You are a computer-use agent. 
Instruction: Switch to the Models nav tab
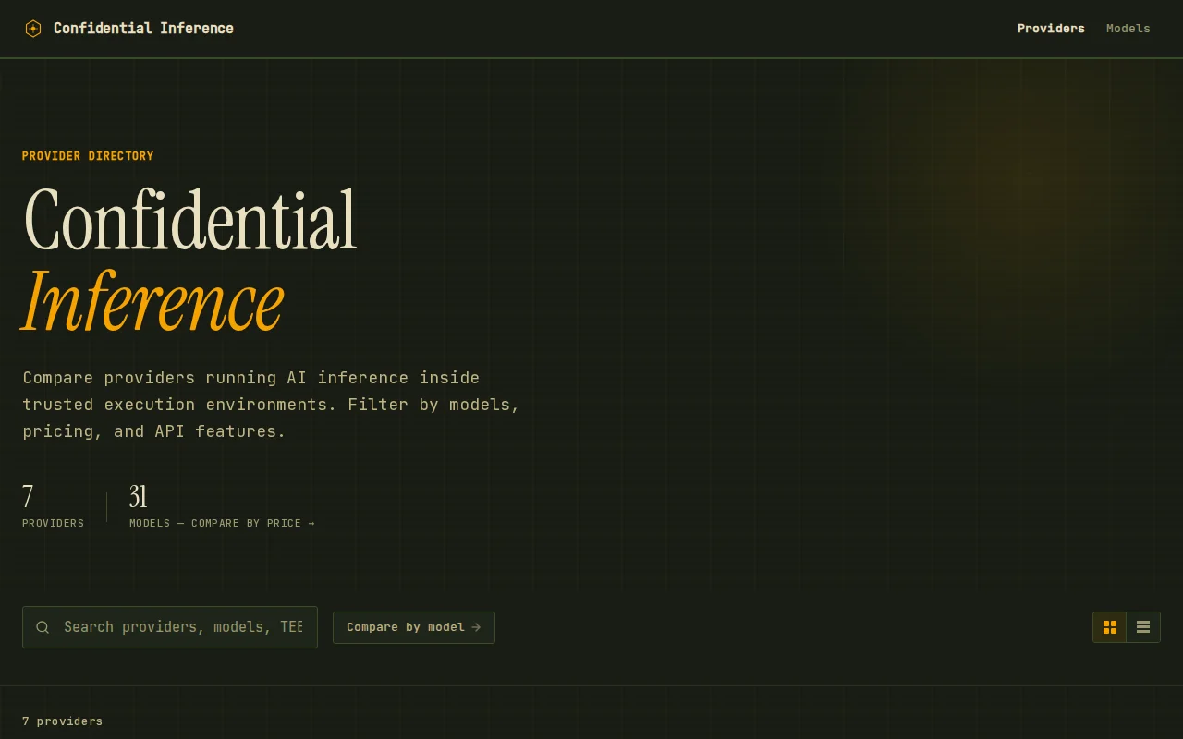(1128, 29)
